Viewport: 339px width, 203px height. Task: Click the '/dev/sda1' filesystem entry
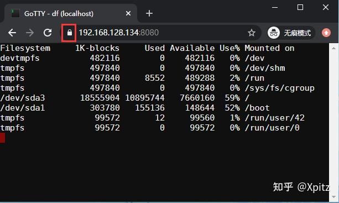23,108
